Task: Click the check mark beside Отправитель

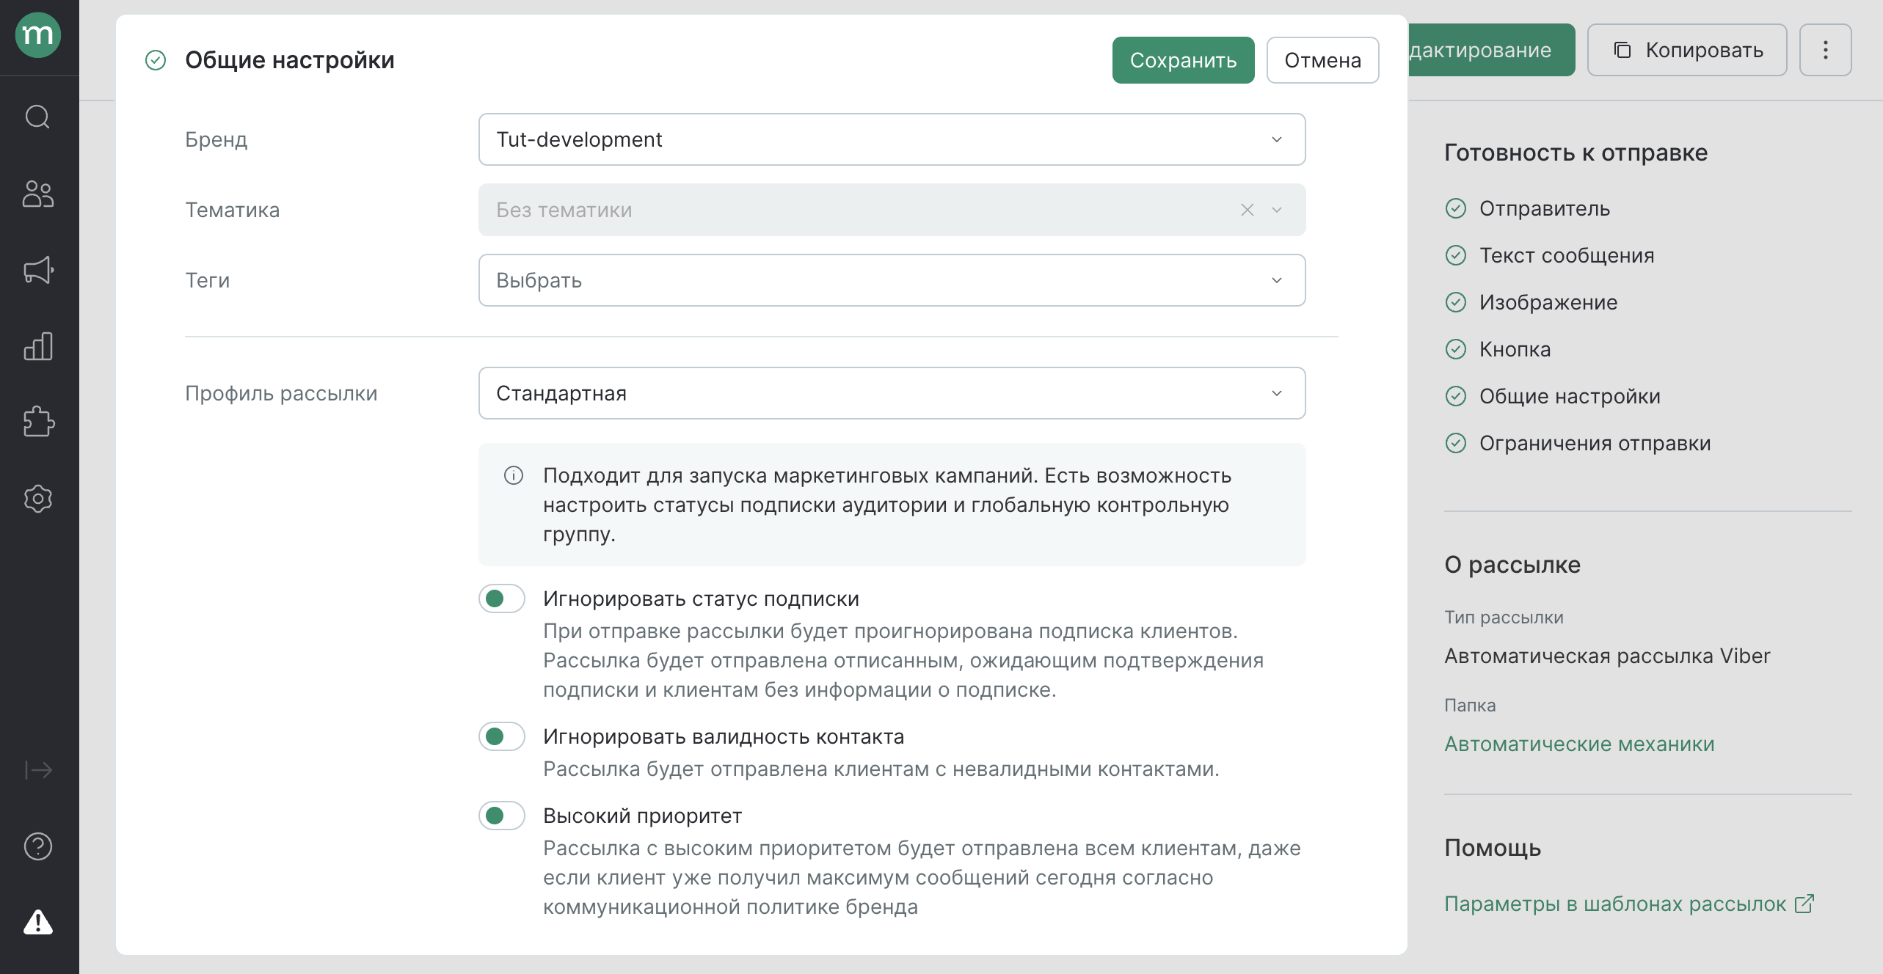Action: 1456,208
